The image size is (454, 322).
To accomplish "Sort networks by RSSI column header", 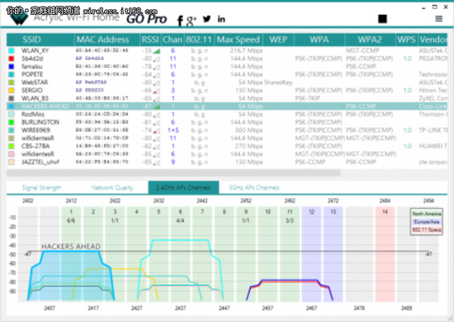I will 150,39.
